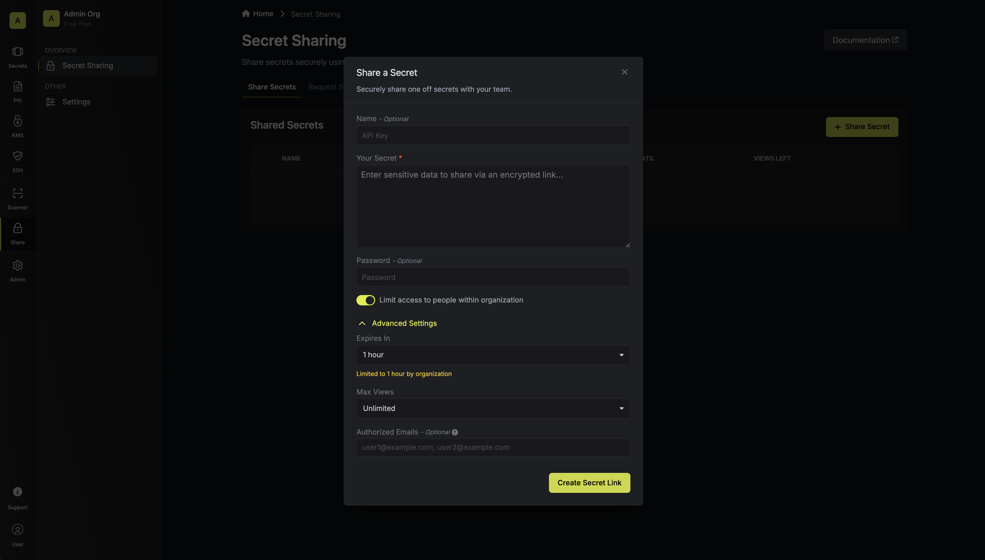This screenshot has width=985, height=560.
Task: Open the SSH shield icon
Action: 18,156
